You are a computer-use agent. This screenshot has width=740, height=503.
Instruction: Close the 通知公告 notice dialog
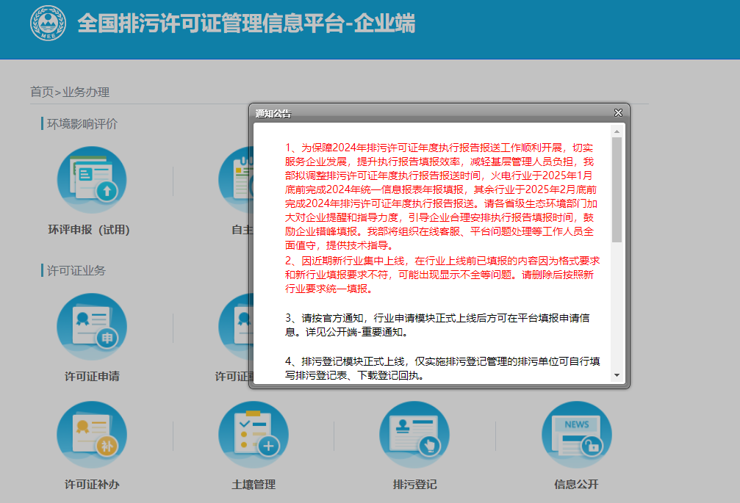point(618,112)
